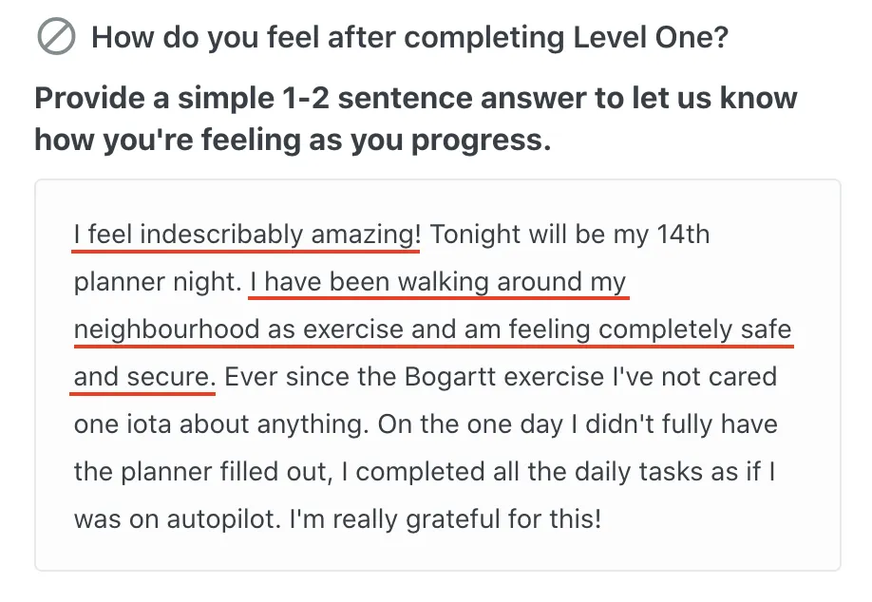Click the underlined text 'I have been walking around my'
872x602 pixels.
click(x=438, y=282)
